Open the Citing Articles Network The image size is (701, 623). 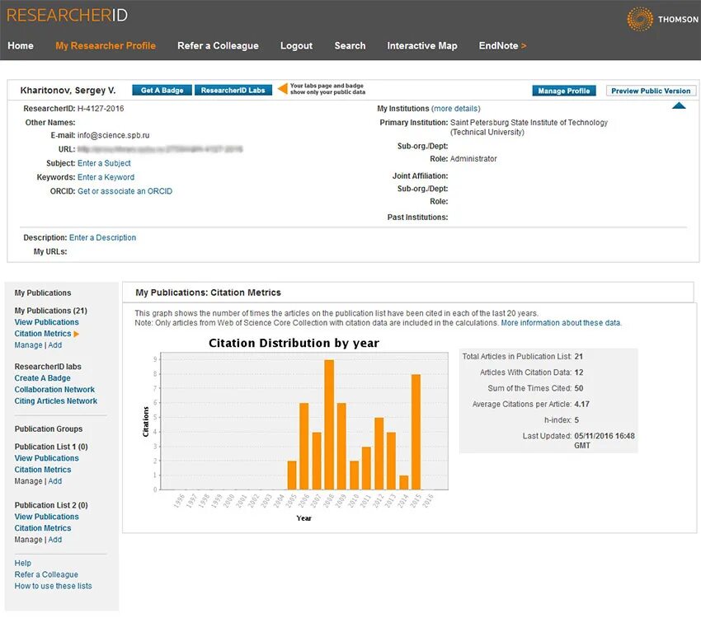54,400
